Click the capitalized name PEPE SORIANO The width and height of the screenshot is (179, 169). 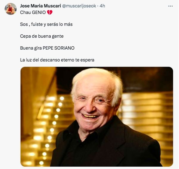pos(59,48)
